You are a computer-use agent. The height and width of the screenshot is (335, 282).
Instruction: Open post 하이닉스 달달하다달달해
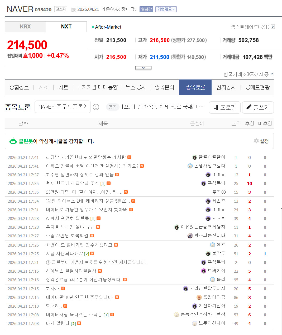(x=71, y=271)
